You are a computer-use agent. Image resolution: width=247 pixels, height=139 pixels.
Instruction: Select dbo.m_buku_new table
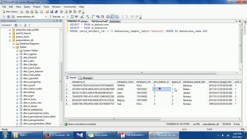point(32,103)
